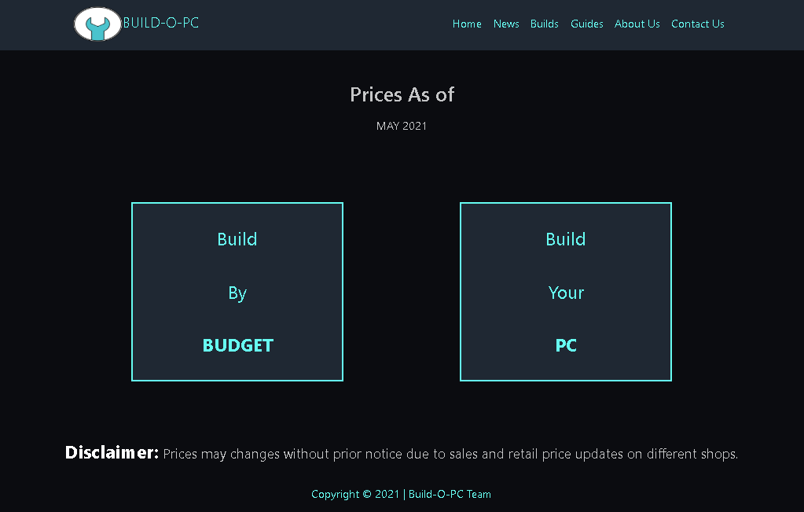804x512 pixels.
Task: Open the Contact Us link
Action: tap(697, 24)
